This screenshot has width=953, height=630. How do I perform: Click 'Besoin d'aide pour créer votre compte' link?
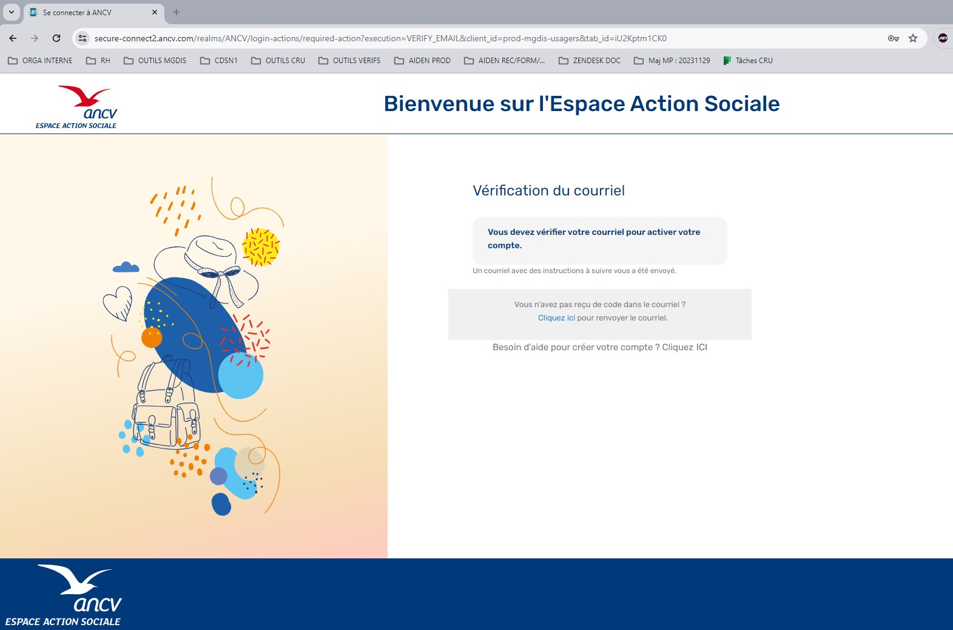(x=600, y=347)
